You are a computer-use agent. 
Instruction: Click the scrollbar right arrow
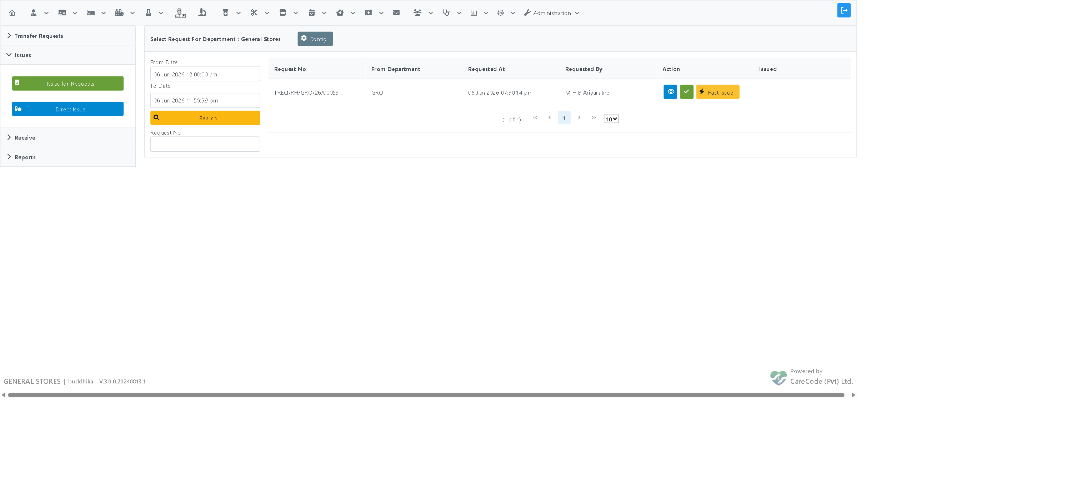click(x=853, y=395)
